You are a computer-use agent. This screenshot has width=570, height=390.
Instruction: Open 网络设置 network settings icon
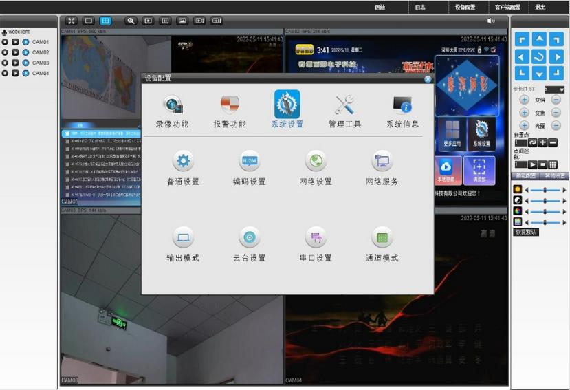click(316, 162)
